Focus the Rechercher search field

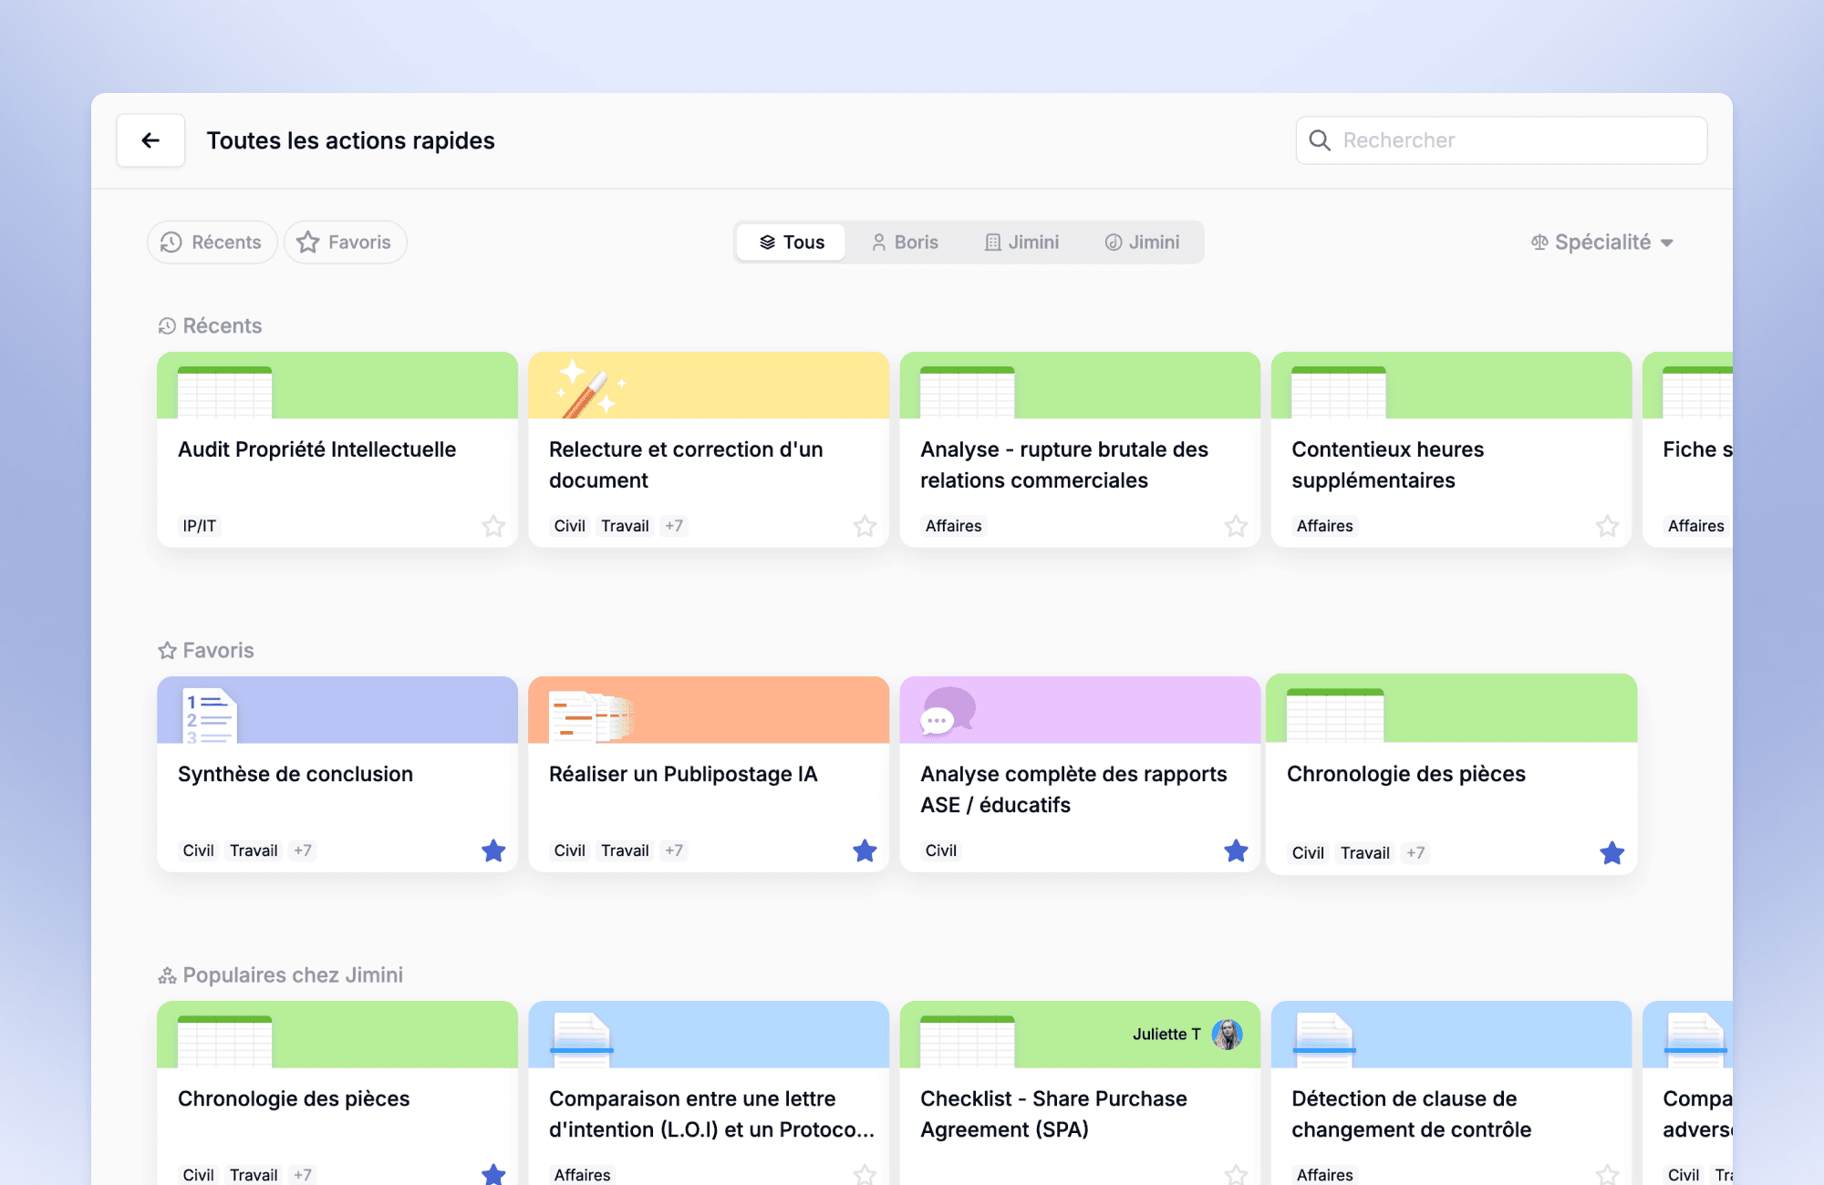[1514, 140]
